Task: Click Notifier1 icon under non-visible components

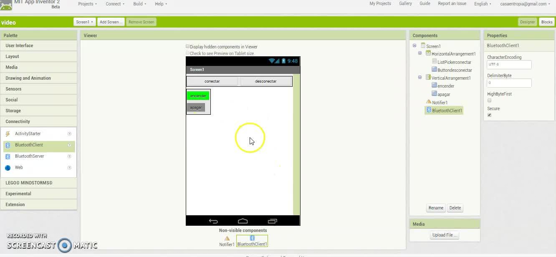Action: (x=227, y=239)
